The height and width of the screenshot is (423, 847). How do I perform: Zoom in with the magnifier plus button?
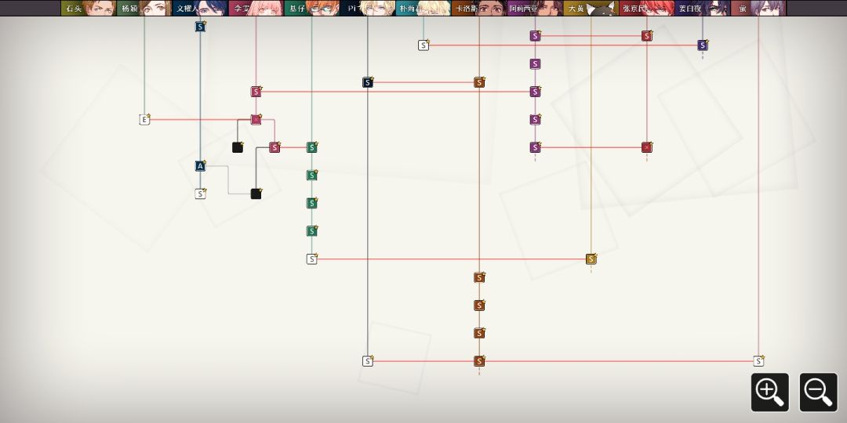click(x=770, y=392)
